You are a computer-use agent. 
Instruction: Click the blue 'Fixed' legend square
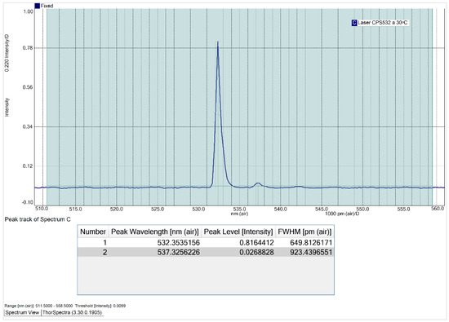coord(38,6)
